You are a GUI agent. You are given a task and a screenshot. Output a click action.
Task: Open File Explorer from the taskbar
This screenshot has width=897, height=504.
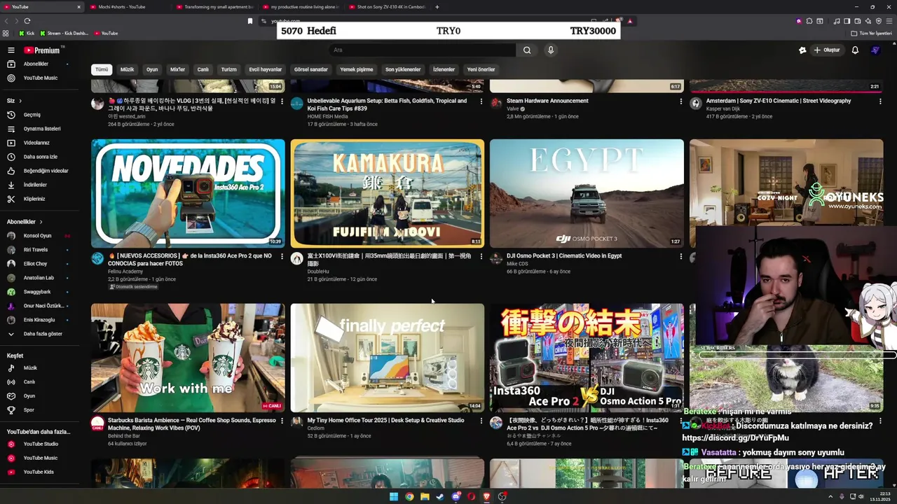[x=425, y=497]
